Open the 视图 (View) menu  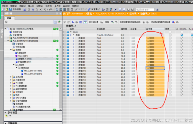point(22,6)
